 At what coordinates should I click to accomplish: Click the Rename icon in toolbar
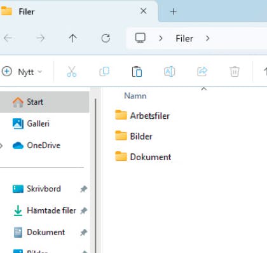[x=170, y=72]
